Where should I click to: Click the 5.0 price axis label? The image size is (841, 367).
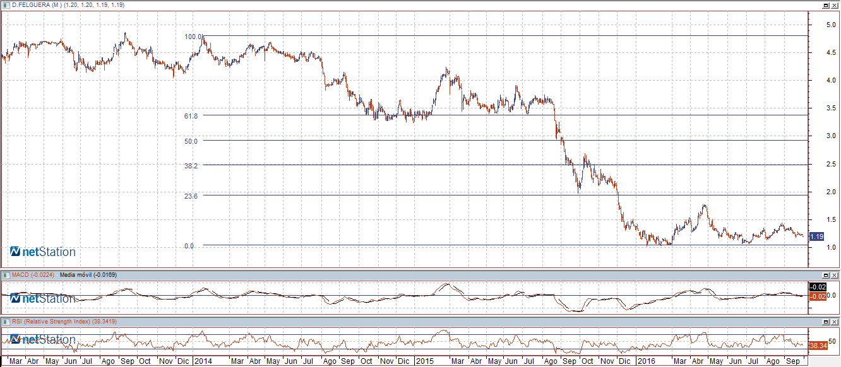click(832, 25)
